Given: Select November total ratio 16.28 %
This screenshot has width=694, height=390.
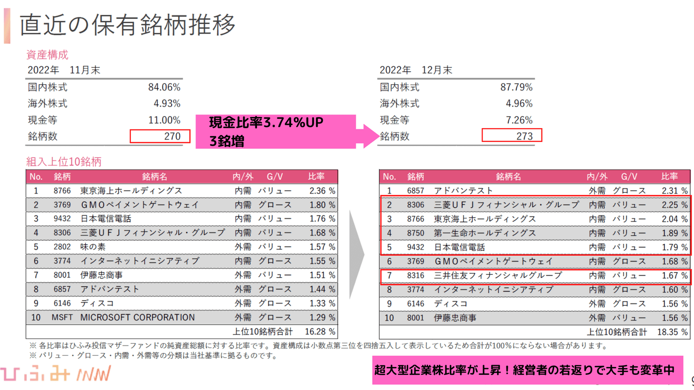Looking at the screenshot, I should pos(320,332).
